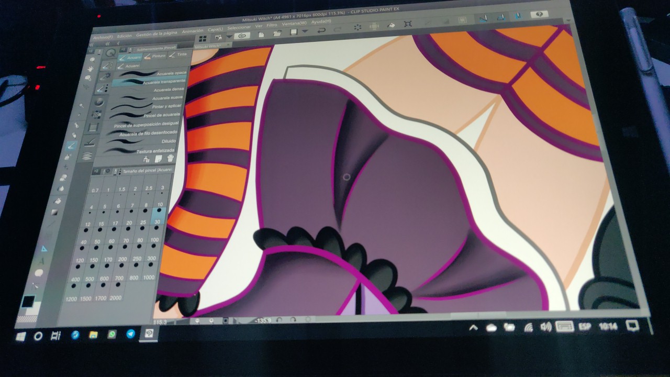This screenshot has width=670, height=377.
Task: Expand the dropdown arrow next to save icon
Action: coord(305,31)
